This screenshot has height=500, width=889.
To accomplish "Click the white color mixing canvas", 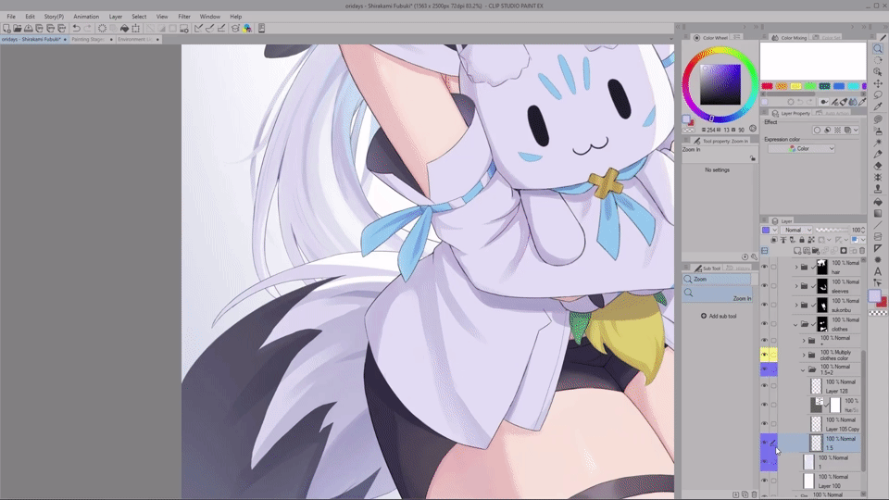I will pyautogui.click(x=813, y=62).
